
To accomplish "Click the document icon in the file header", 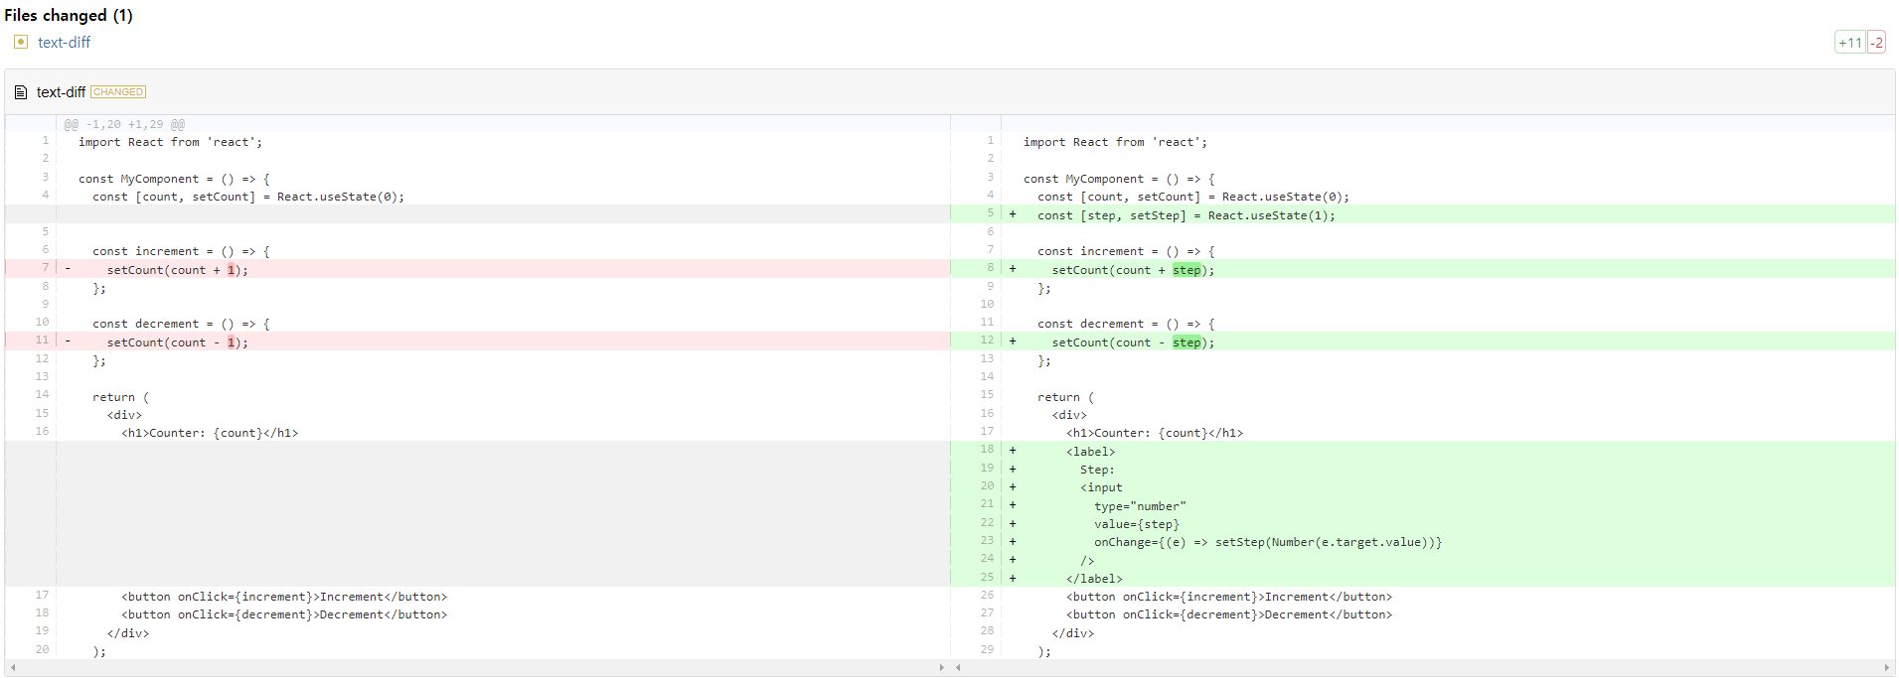I will [x=21, y=92].
